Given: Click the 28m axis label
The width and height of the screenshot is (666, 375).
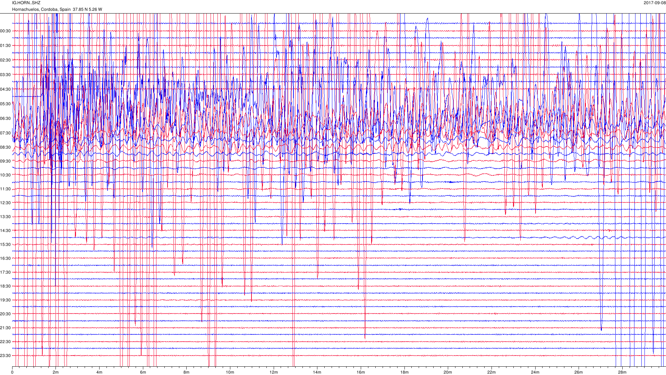Looking at the screenshot, I should point(622,372).
